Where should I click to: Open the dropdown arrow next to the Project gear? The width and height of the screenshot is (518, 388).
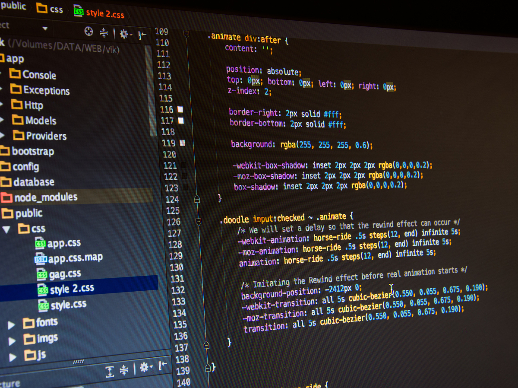pos(131,34)
